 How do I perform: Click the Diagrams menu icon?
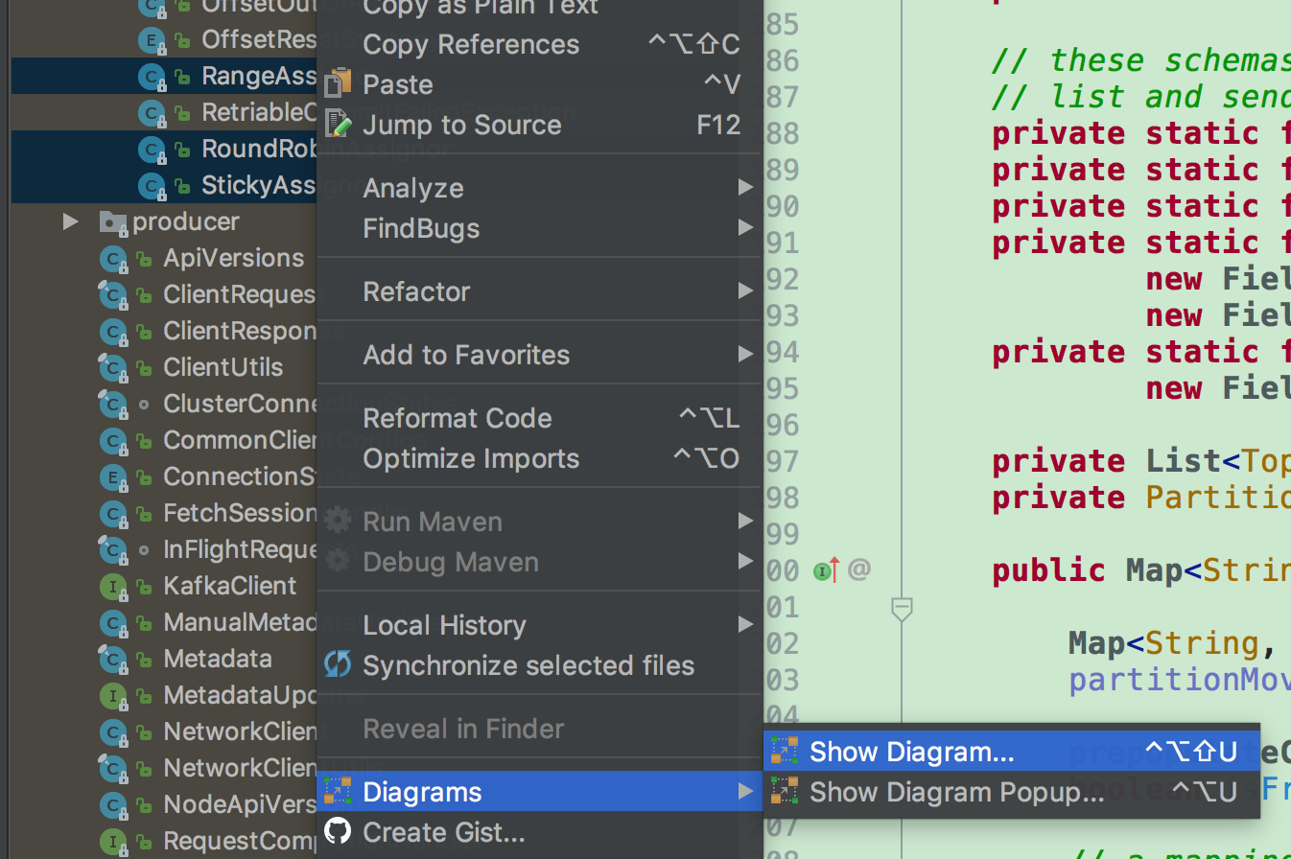pyautogui.click(x=338, y=792)
